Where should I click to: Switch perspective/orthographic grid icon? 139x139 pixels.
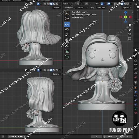pyautogui.click(x=130, y=39)
